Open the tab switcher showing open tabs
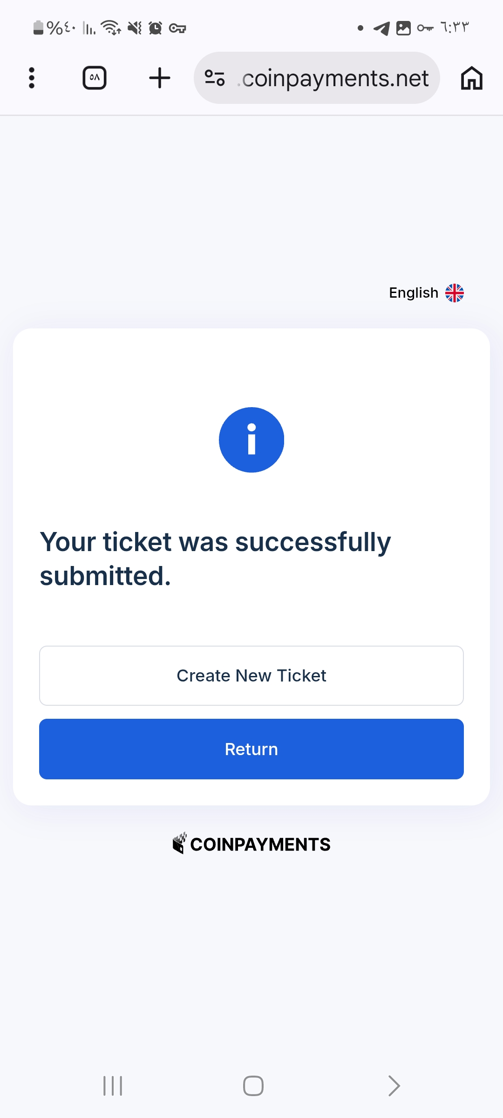This screenshot has width=503, height=1118. pyautogui.click(x=95, y=78)
